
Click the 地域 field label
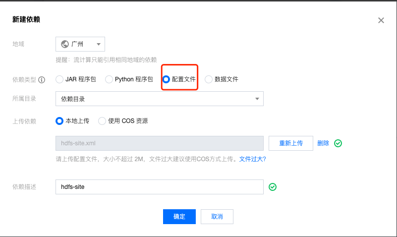[18, 44]
